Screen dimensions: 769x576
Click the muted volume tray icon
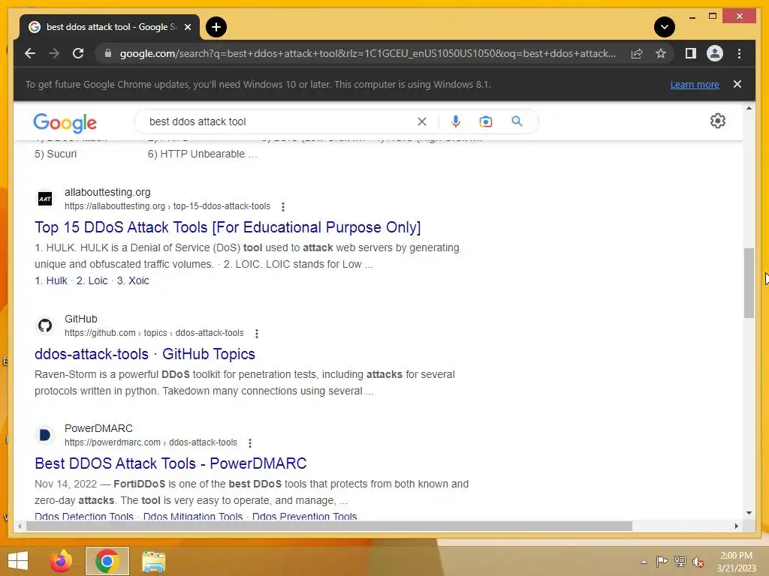698,561
